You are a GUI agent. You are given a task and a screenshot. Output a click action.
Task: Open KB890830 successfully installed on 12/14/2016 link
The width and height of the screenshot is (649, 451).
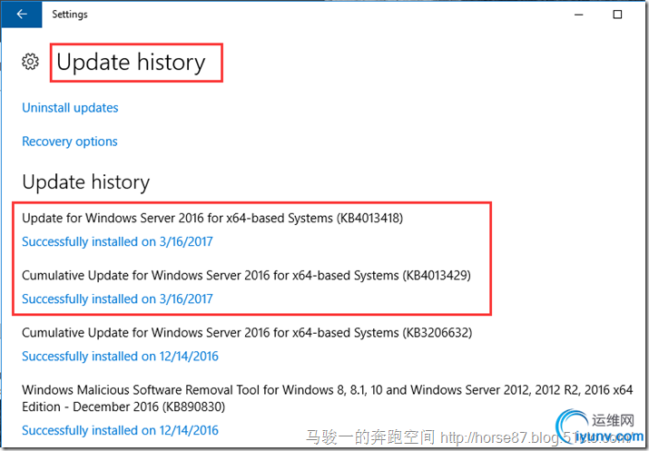click(x=120, y=430)
